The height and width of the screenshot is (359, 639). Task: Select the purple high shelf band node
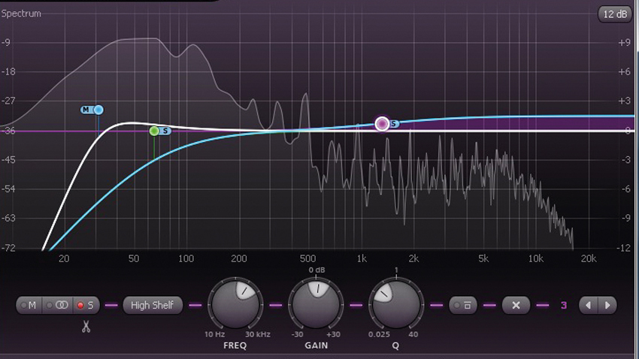382,123
